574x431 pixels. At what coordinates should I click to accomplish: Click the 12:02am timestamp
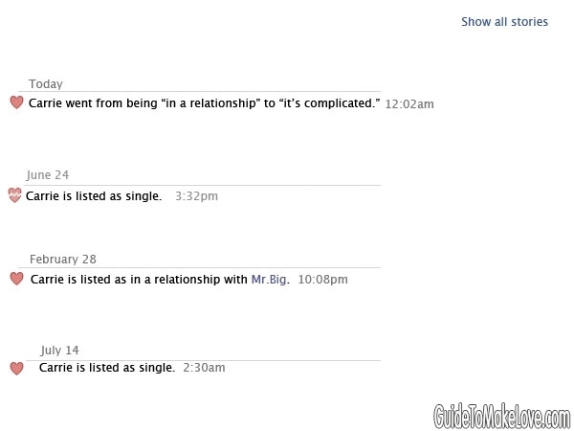click(409, 104)
